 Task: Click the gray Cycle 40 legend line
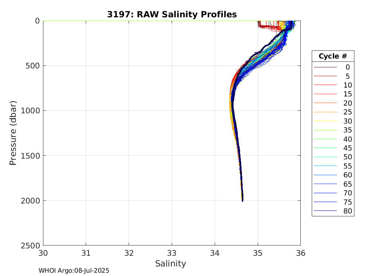[325, 139]
